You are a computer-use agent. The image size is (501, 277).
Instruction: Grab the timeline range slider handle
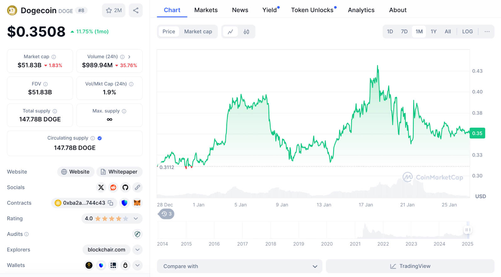[468, 230]
